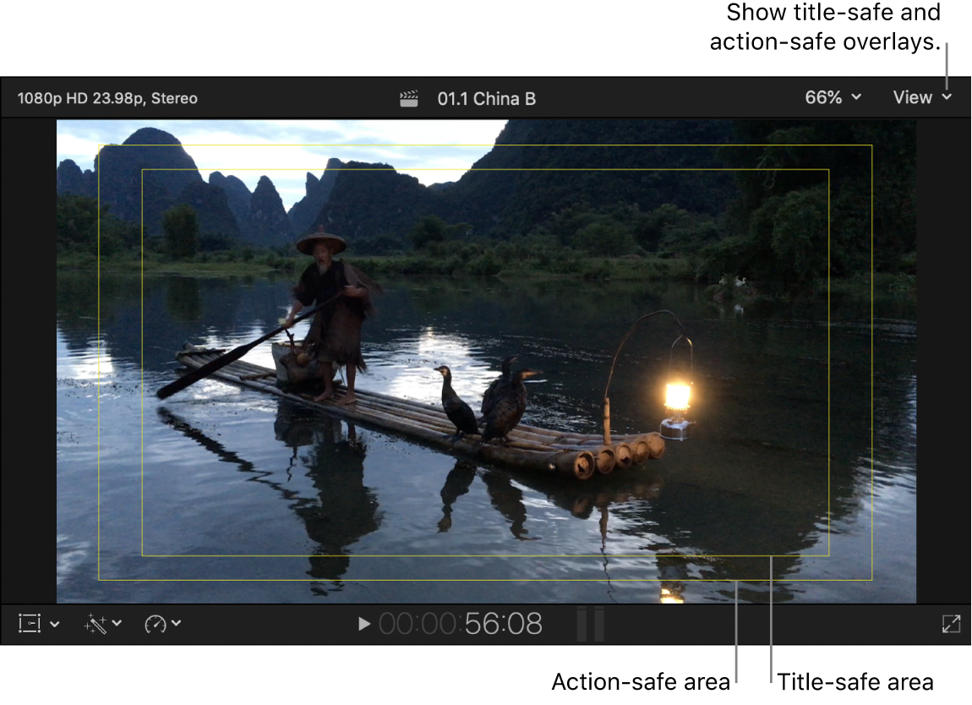Open the Enhancements magic wand tool

point(93,624)
